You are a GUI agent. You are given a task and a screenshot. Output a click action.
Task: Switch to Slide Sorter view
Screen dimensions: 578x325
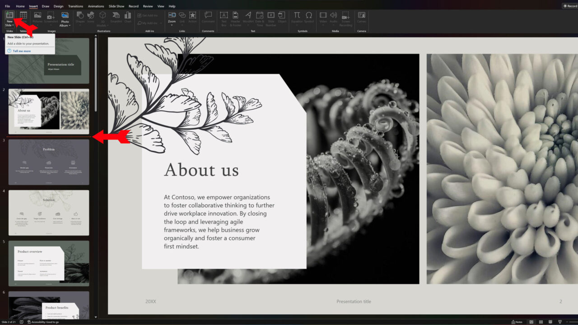(x=541, y=322)
